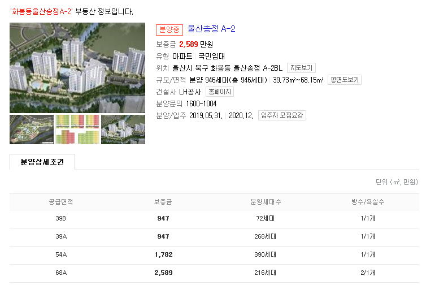Click the 268세대 household count

click(x=265, y=237)
